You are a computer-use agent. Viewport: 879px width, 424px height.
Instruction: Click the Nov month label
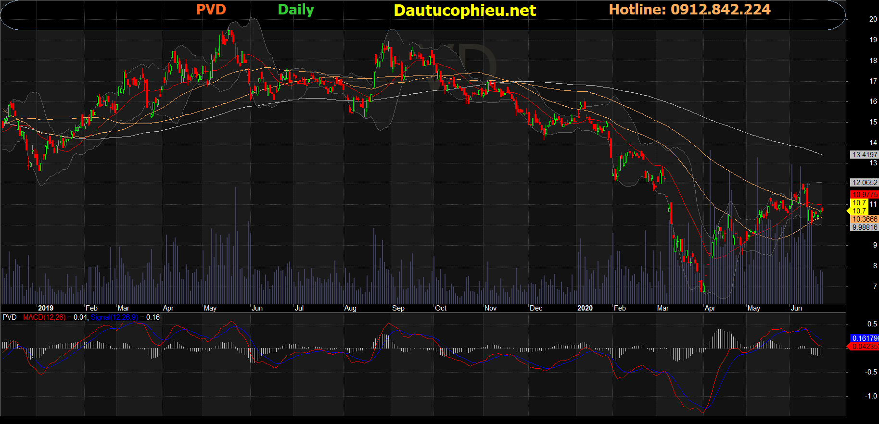(490, 308)
